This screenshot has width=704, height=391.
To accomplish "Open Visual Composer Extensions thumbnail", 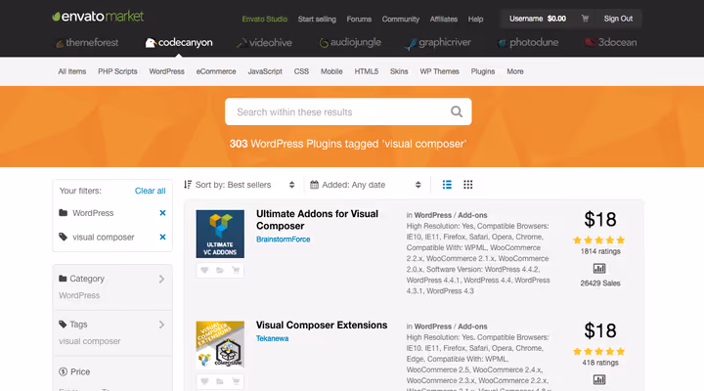I will pyautogui.click(x=220, y=345).
